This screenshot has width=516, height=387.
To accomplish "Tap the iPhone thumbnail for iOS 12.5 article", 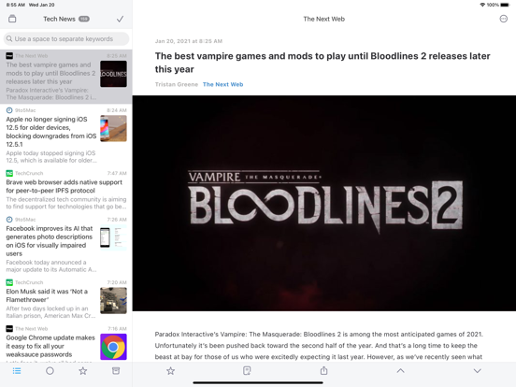I will [113, 128].
